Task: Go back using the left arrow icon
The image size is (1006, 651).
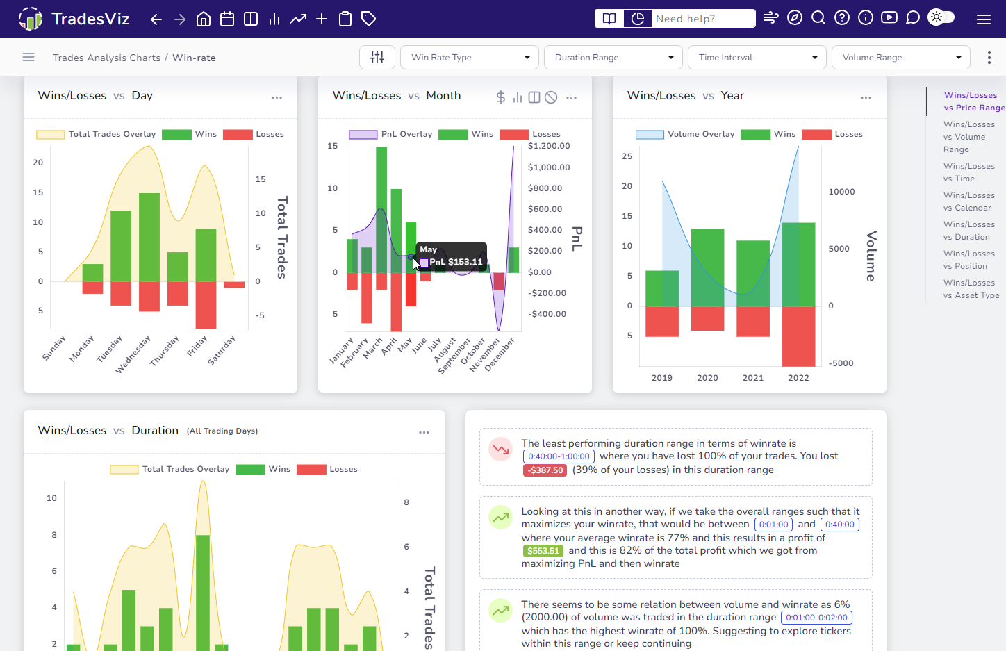Action: pyautogui.click(x=156, y=19)
